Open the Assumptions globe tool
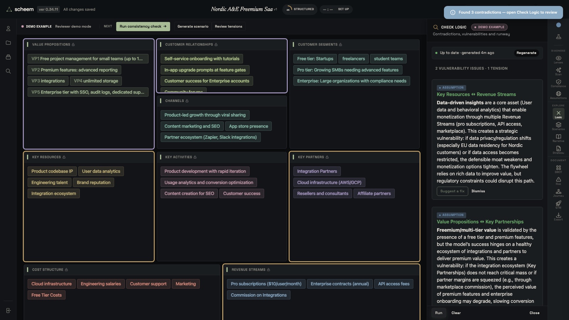 [558, 95]
